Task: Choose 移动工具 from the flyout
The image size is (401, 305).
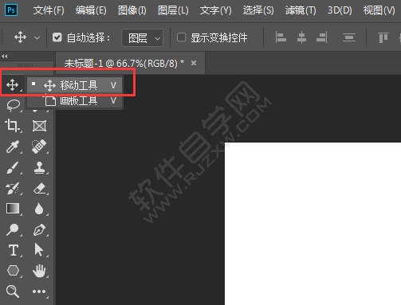Action: point(75,85)
